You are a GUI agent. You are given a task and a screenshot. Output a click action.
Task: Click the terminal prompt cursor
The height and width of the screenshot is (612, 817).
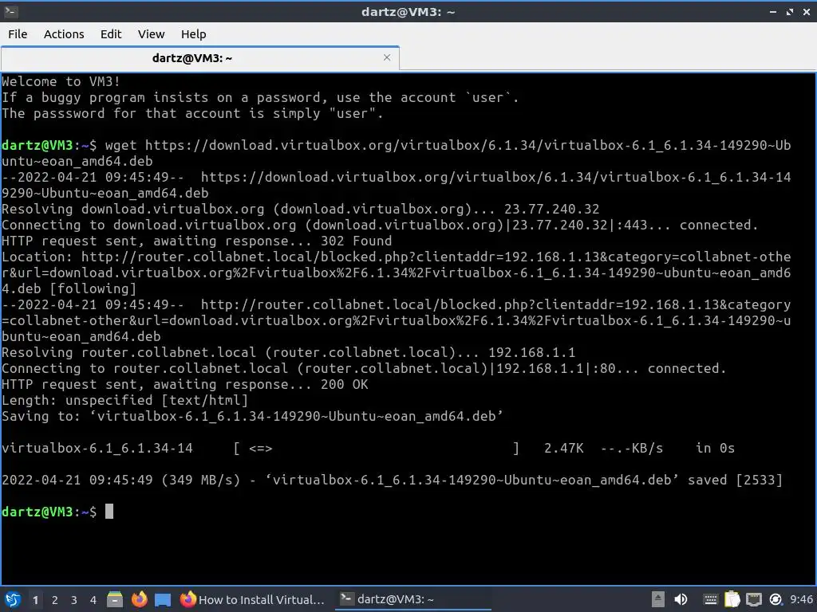109,512
